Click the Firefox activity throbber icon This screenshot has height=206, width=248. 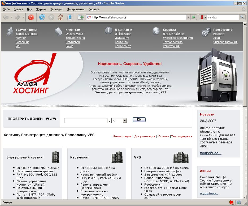pos(244,9)
